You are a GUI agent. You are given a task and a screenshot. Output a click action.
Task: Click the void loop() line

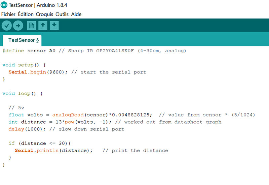tap(22, 93)
